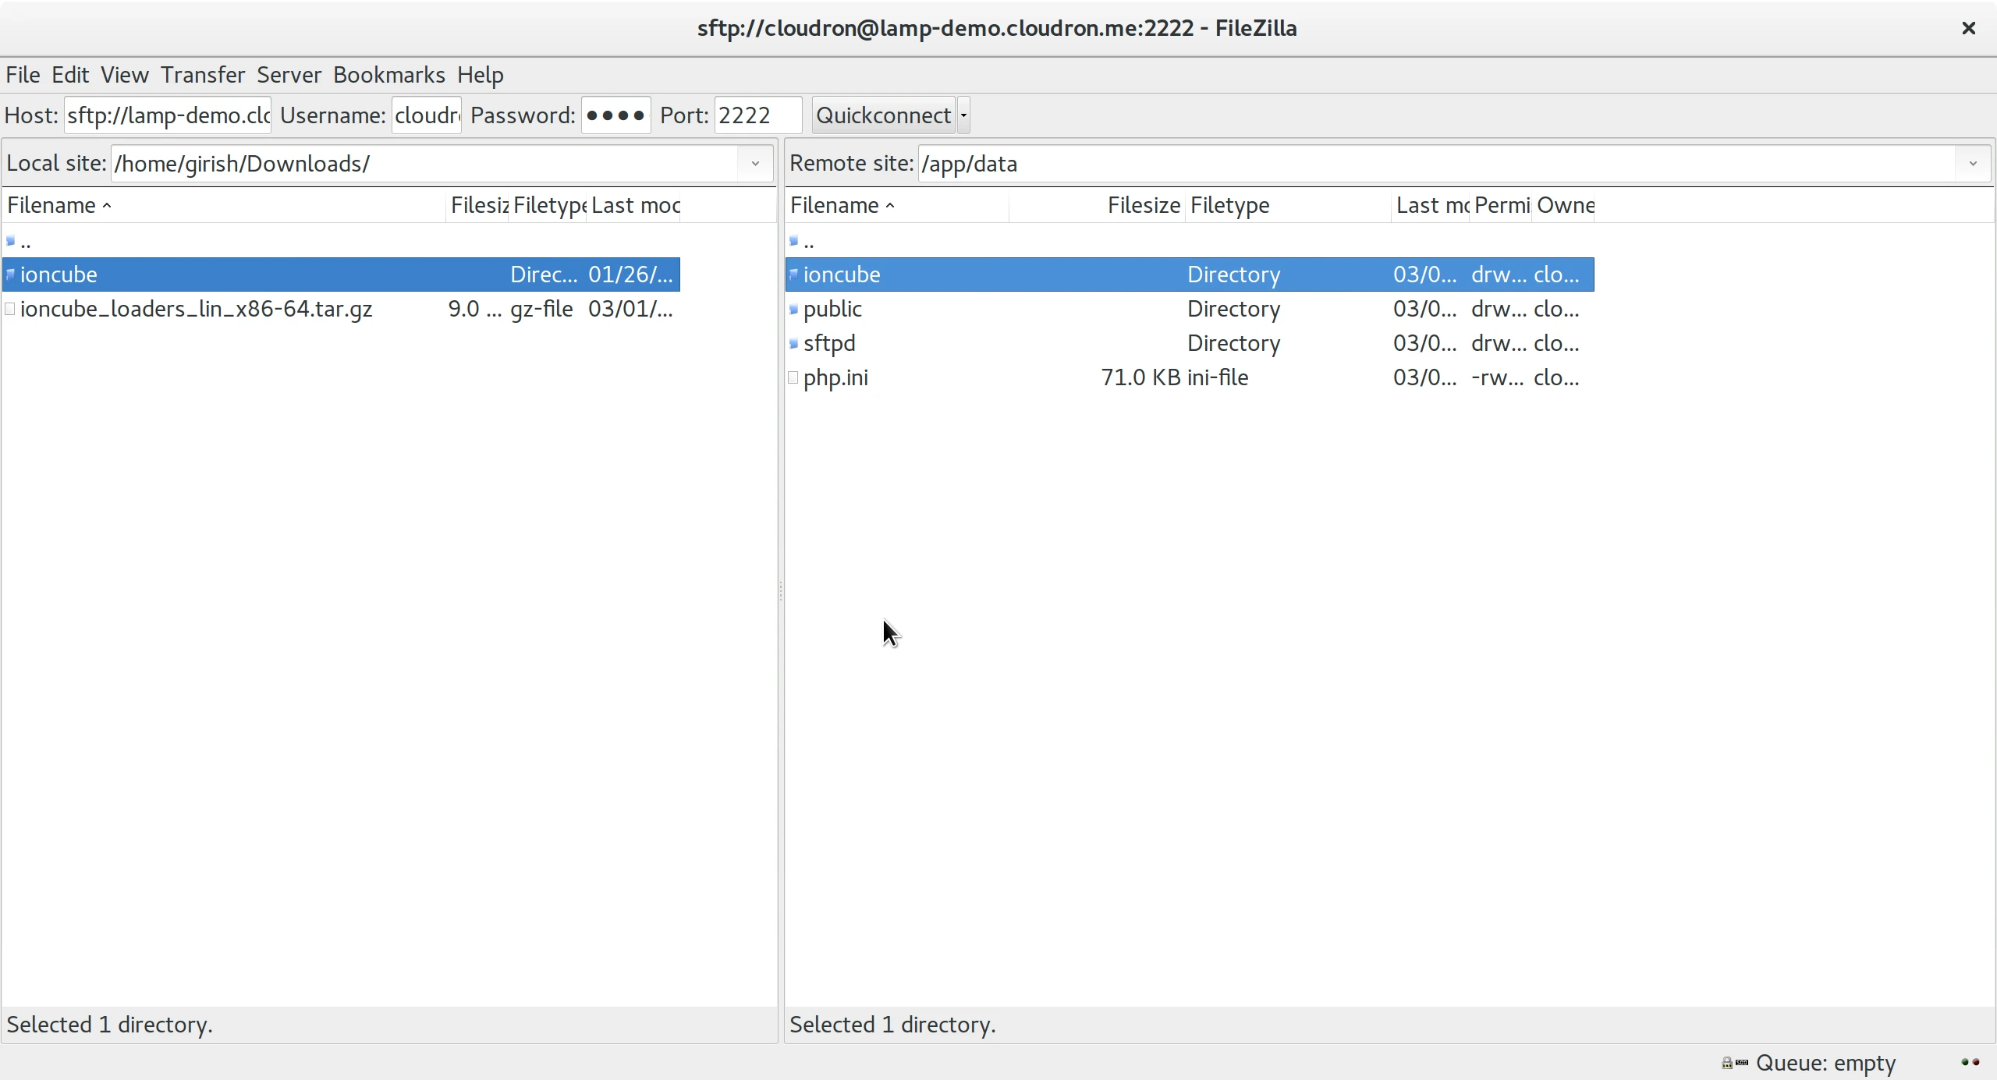This screenshot has height=1080, width=1997.
Task: Open the Remote site path history dropdown
Action: tap(1972, 163)
